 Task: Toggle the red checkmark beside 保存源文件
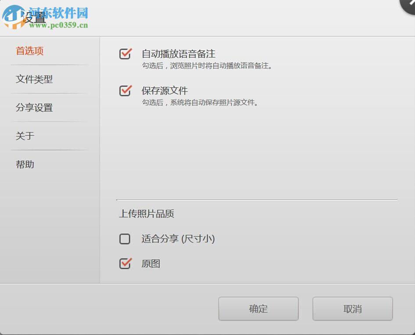pos(125,91)
